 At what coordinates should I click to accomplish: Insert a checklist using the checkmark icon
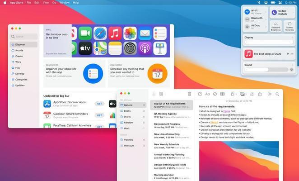(215, 94)
